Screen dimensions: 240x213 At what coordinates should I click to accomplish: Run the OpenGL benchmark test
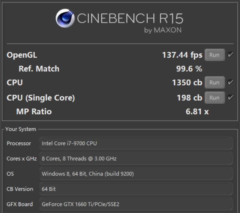coord(215,55)
